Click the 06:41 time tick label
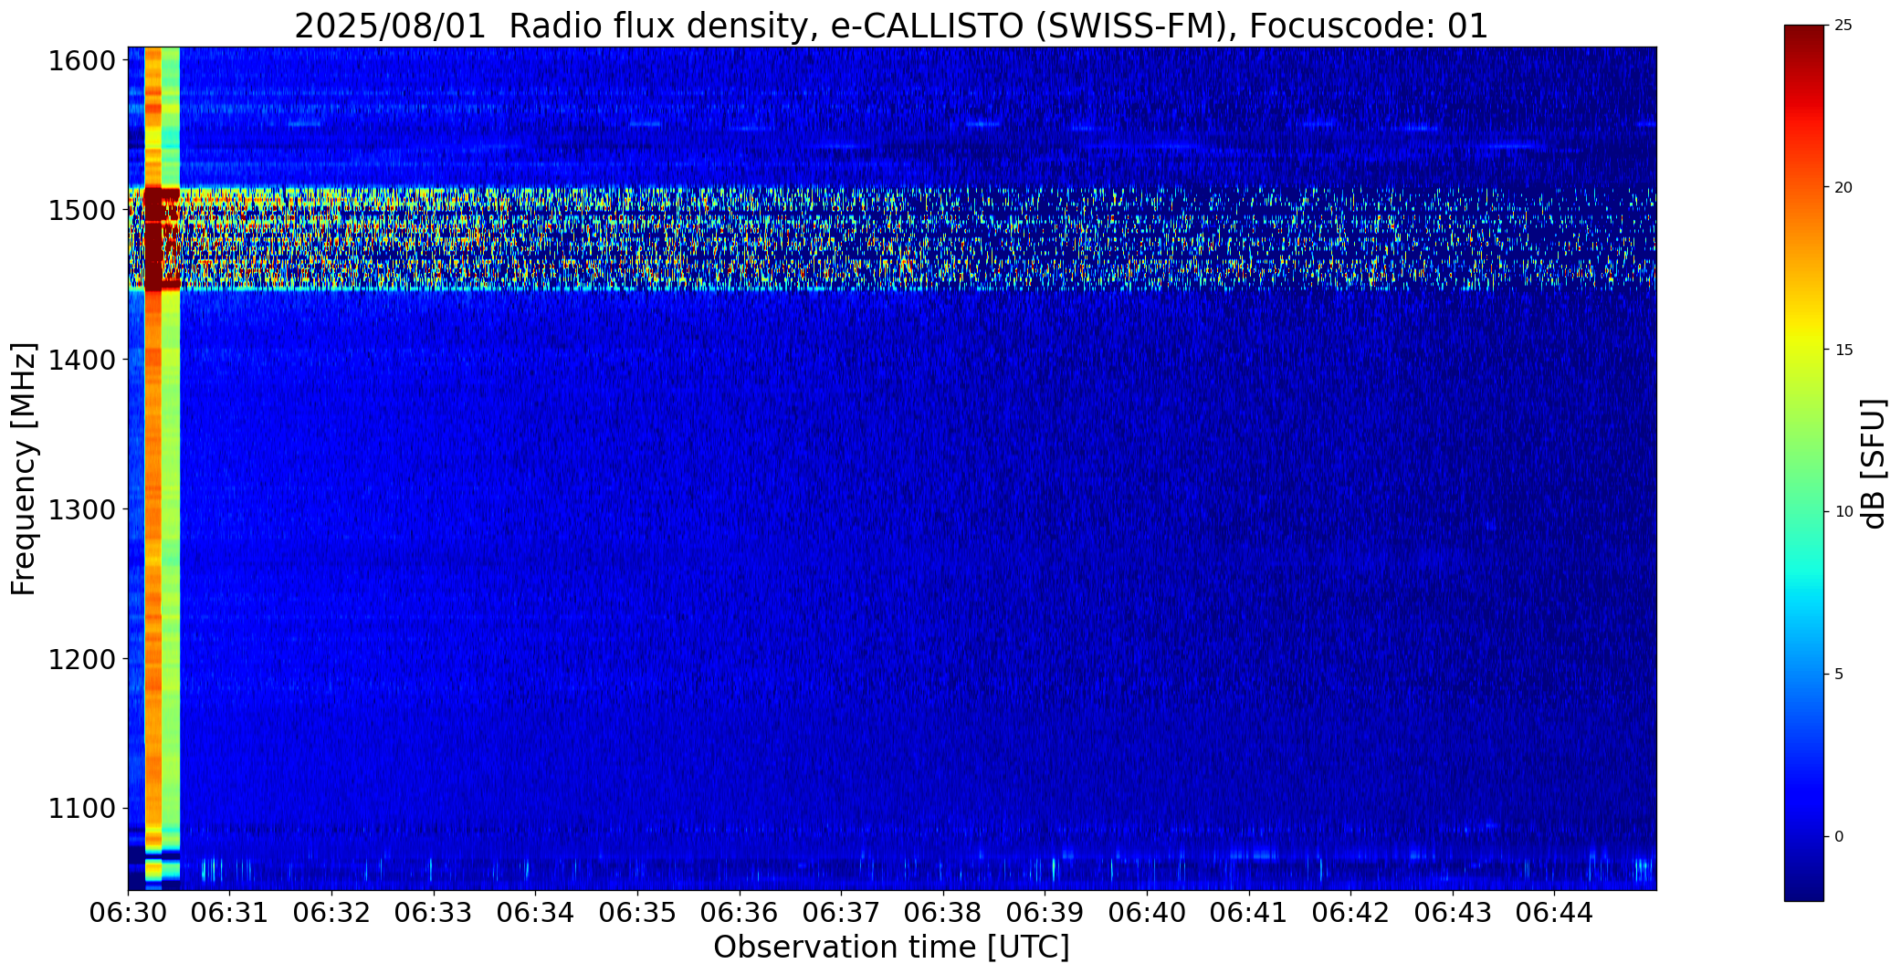The image size is (1901, 974). tap(1249, 913)
